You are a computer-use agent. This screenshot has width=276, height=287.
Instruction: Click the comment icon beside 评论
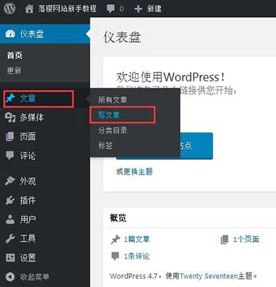tap(10, 155)
